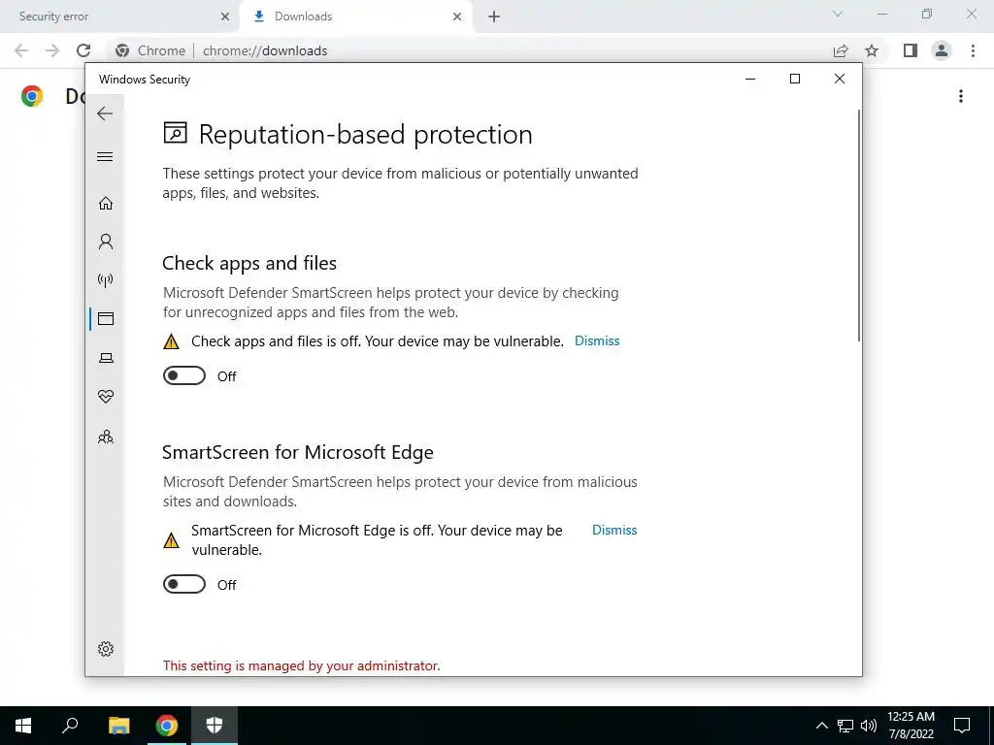
Task: Switch to Chrome on the taskbar
Action: point(167,726)
